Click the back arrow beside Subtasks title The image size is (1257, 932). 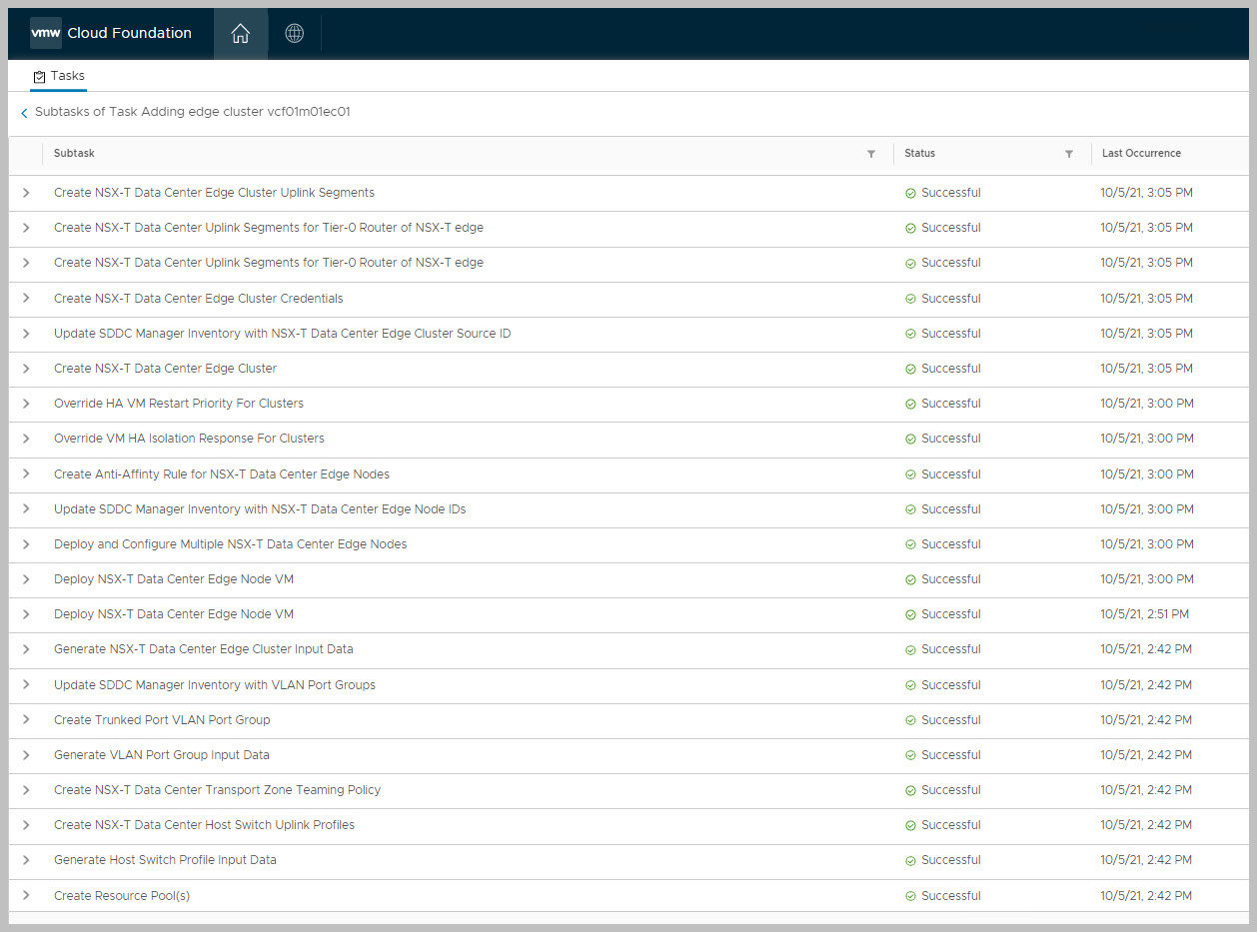tap(24, 113)
